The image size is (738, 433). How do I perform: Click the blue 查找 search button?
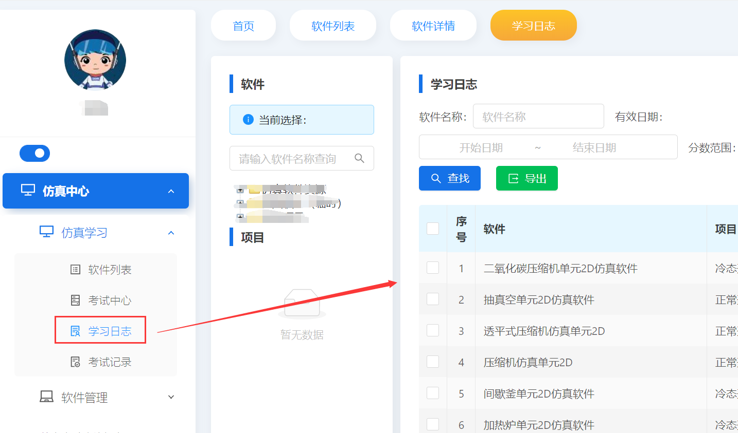coord(450,178)
